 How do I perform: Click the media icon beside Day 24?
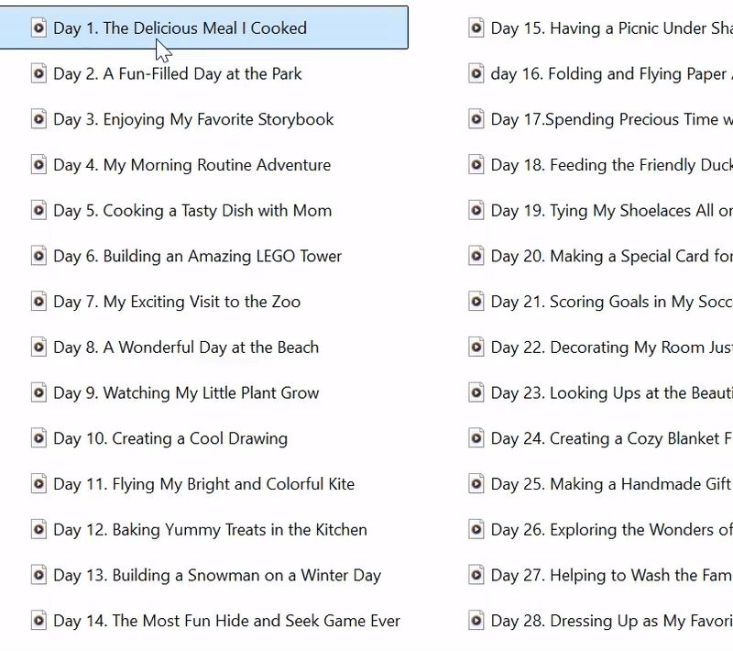coord(476,438)
